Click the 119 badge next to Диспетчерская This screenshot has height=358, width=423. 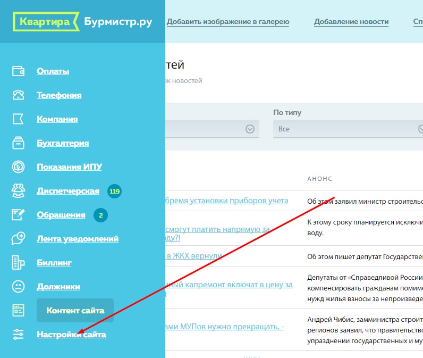pyautogui.click(x=114, y=192)
